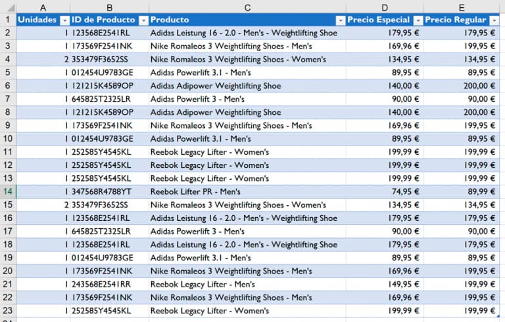
Task: Select column E header
Action: (x=462, y=8)
